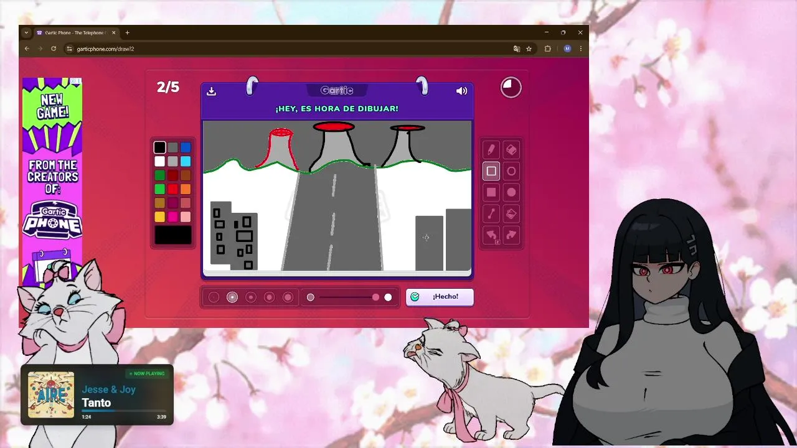797x448 pixels.
Task: Choose the third brush size
Action: point(251,297)
